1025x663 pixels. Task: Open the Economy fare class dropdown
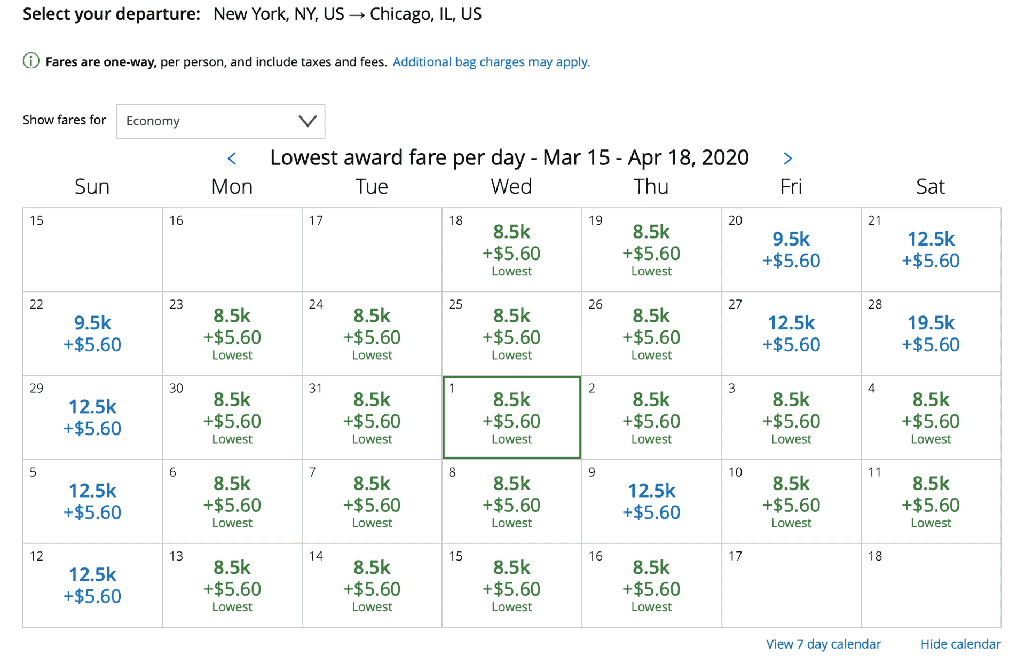[220, 121]
